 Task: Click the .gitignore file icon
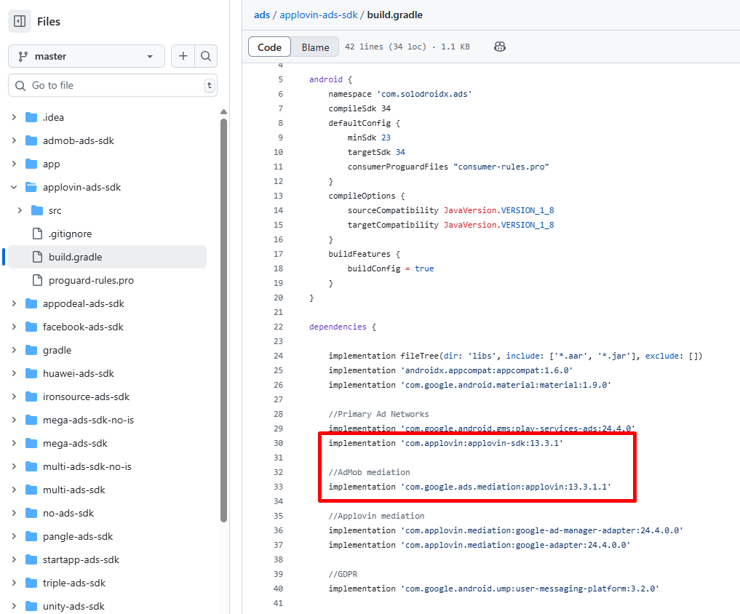click(37, 234)
